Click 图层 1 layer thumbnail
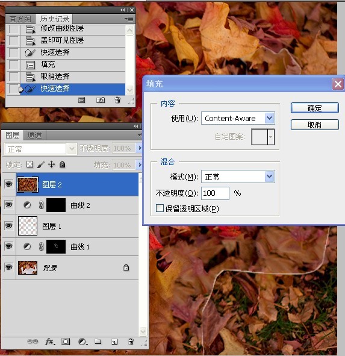The image size is (345, 356). coord(28,226)
